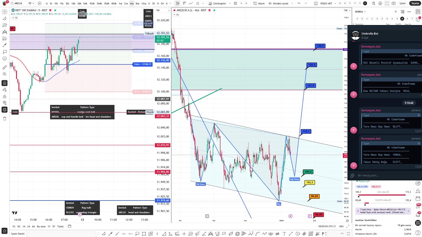Open quick search magnifier in top bar
Screen dimensions: 422x237
[x=373, y=3]
